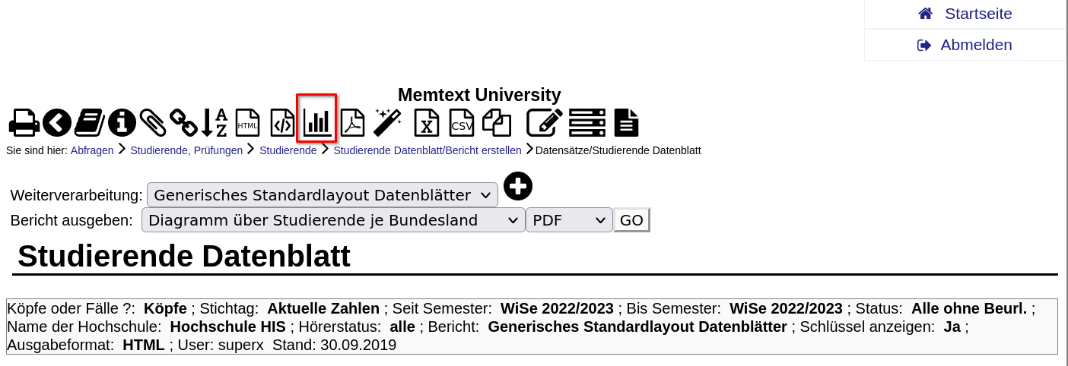Screen dimensions: 1068x366
Task: Export to PDF file icon
Action: coord(352,122)
